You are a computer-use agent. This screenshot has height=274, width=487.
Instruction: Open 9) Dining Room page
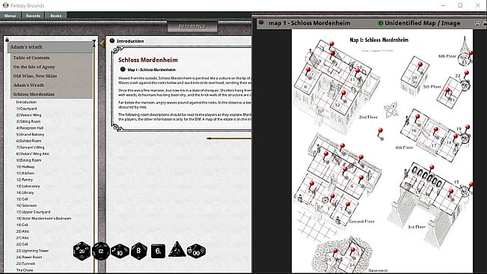(28, 160)
